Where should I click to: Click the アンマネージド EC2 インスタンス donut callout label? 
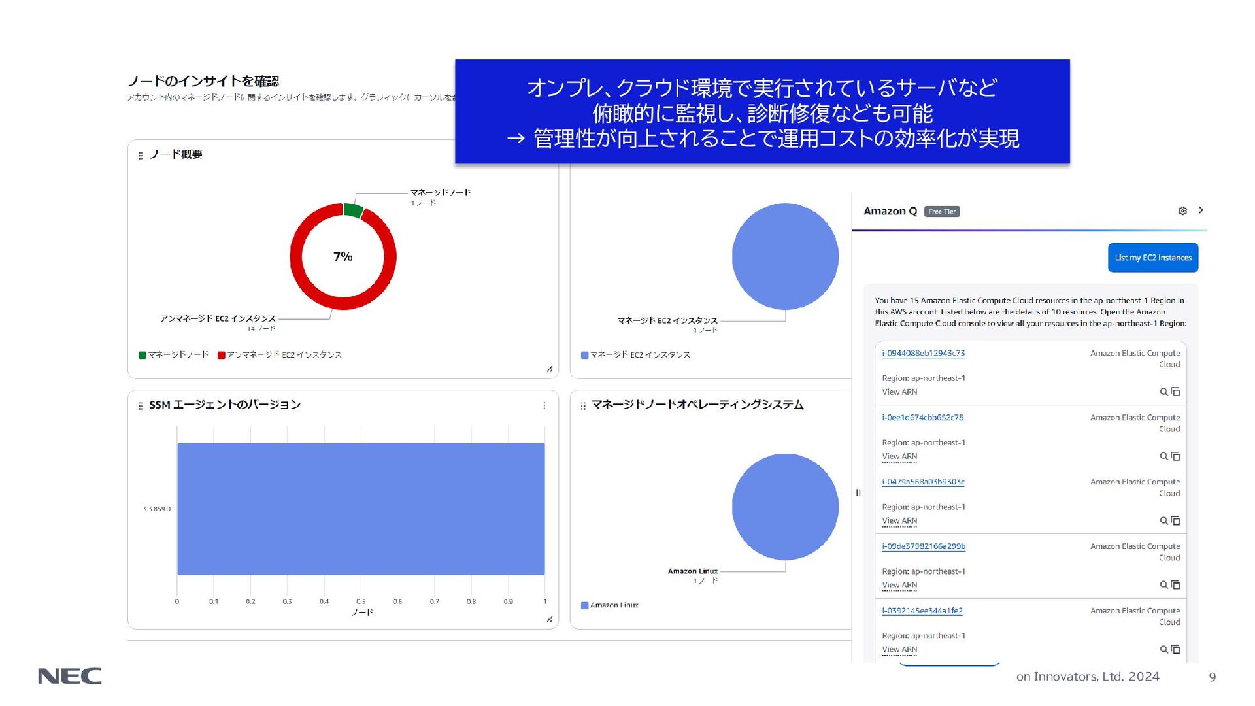tap(218, 318)
